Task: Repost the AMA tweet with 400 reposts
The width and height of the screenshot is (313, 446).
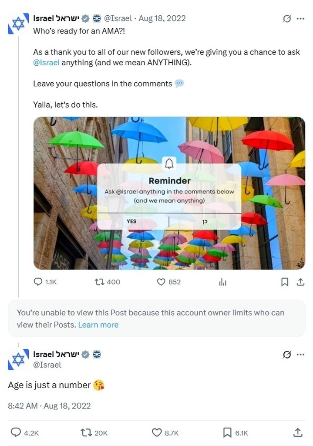Action: [99, 282]
